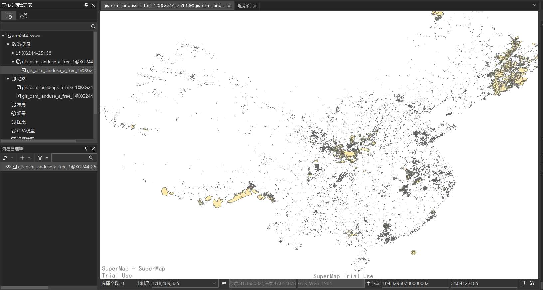Pin the layer manager panel

86,149
